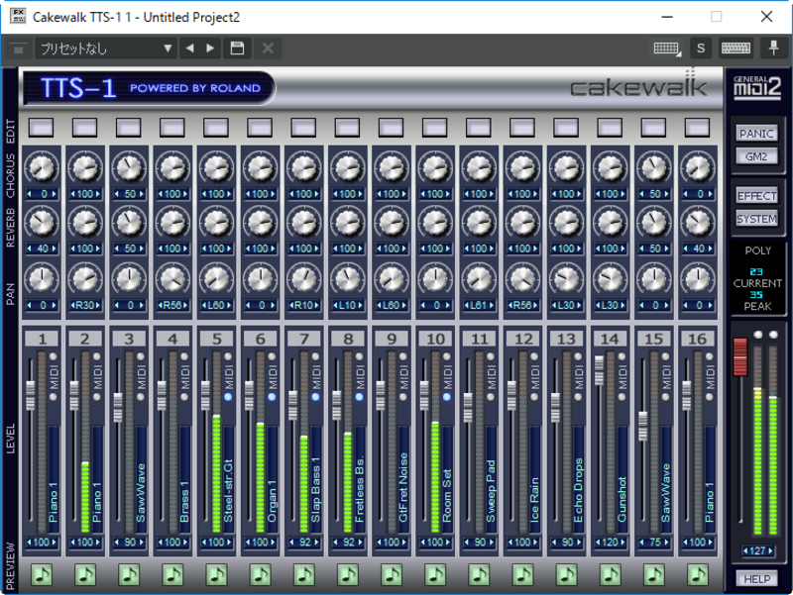Preview the channel 16 Piano 1 sound
793x595 pixels.
click(x=698, y=575)
